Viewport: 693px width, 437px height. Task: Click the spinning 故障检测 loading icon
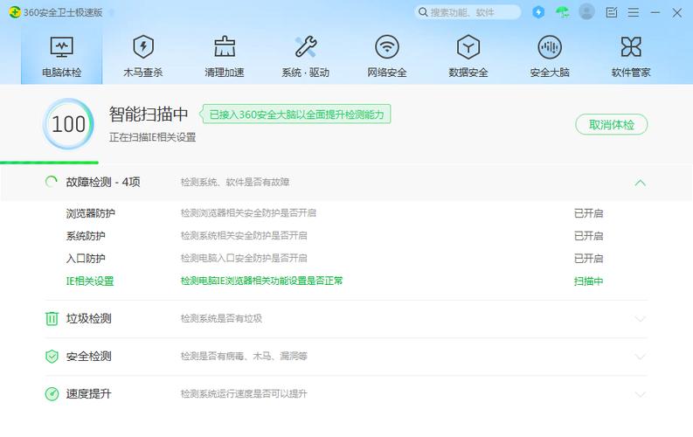click(x=52, y=182)
